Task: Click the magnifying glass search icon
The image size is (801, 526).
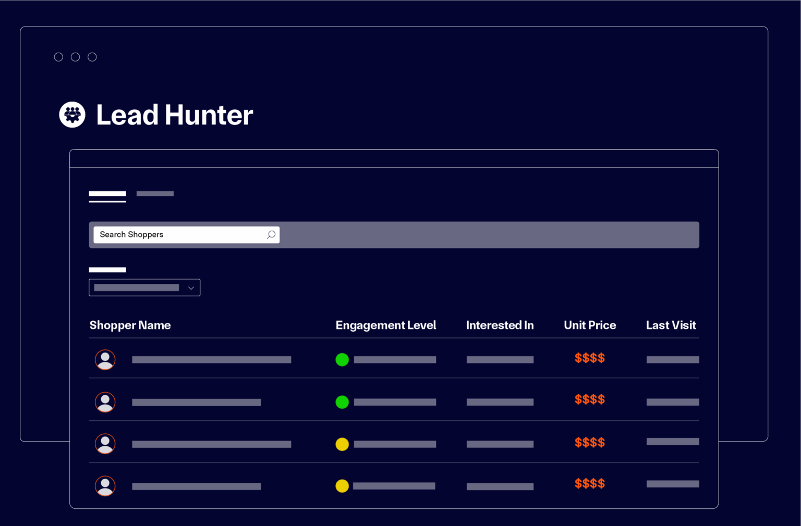Action: [x=271, y=235]
